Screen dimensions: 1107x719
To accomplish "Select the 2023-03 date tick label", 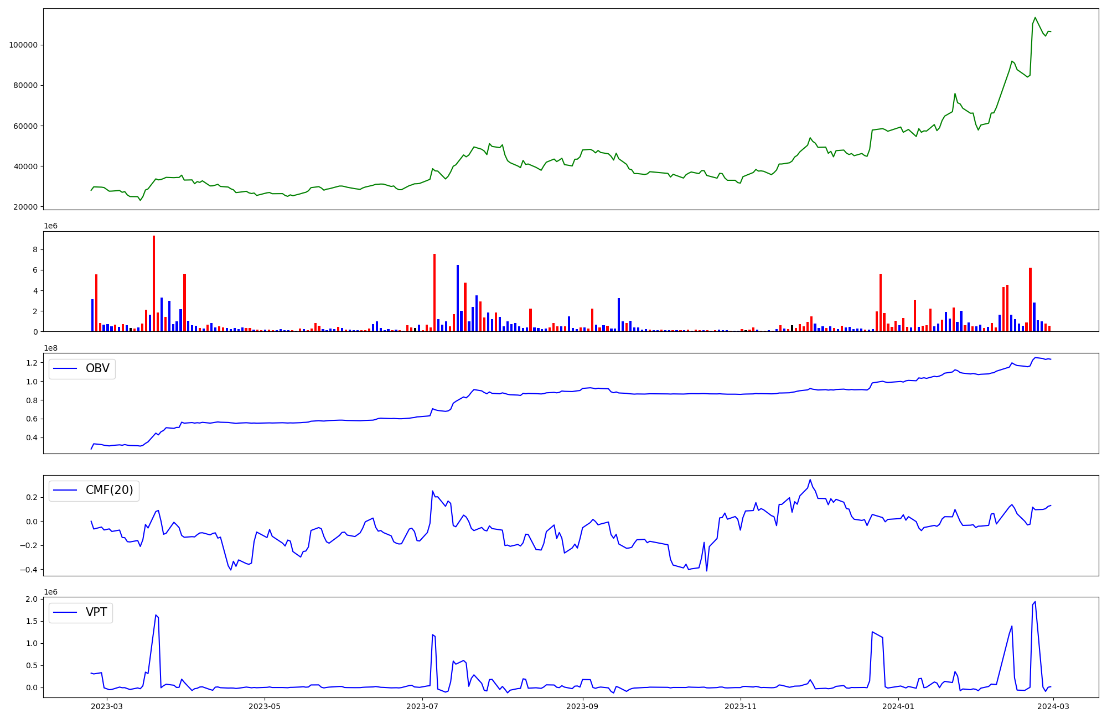I will click(x=106, y=706).
